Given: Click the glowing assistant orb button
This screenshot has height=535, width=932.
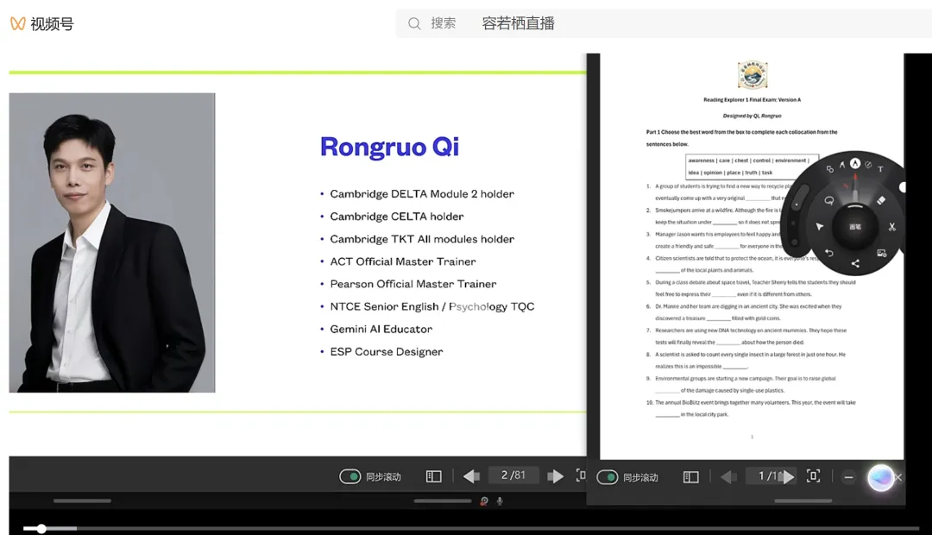Looking at the screenshot, I should [x=880, y=477].
